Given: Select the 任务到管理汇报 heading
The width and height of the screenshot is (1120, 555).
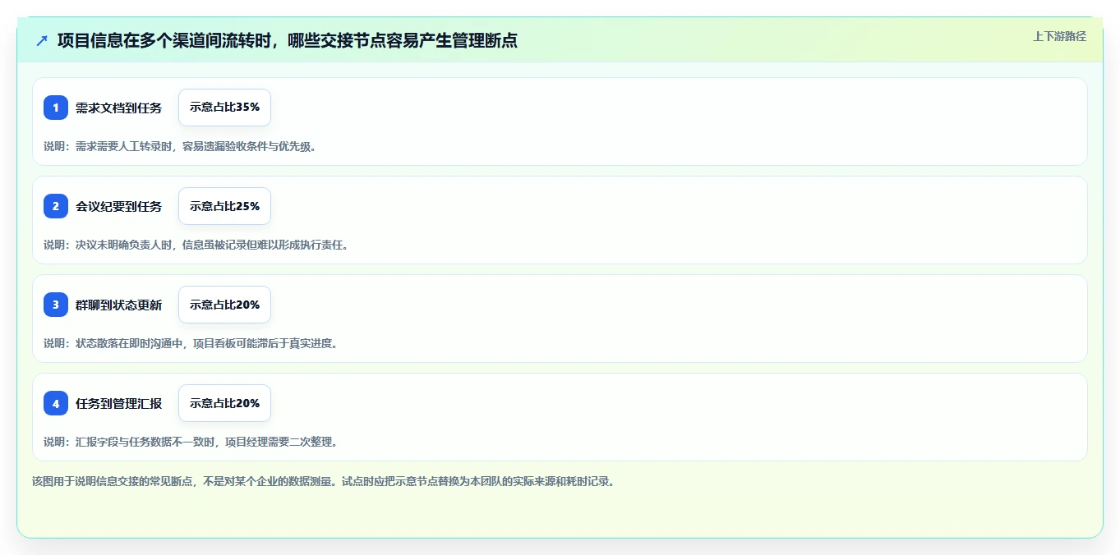Looking at the screenshot, I should (x=118, y=403).
